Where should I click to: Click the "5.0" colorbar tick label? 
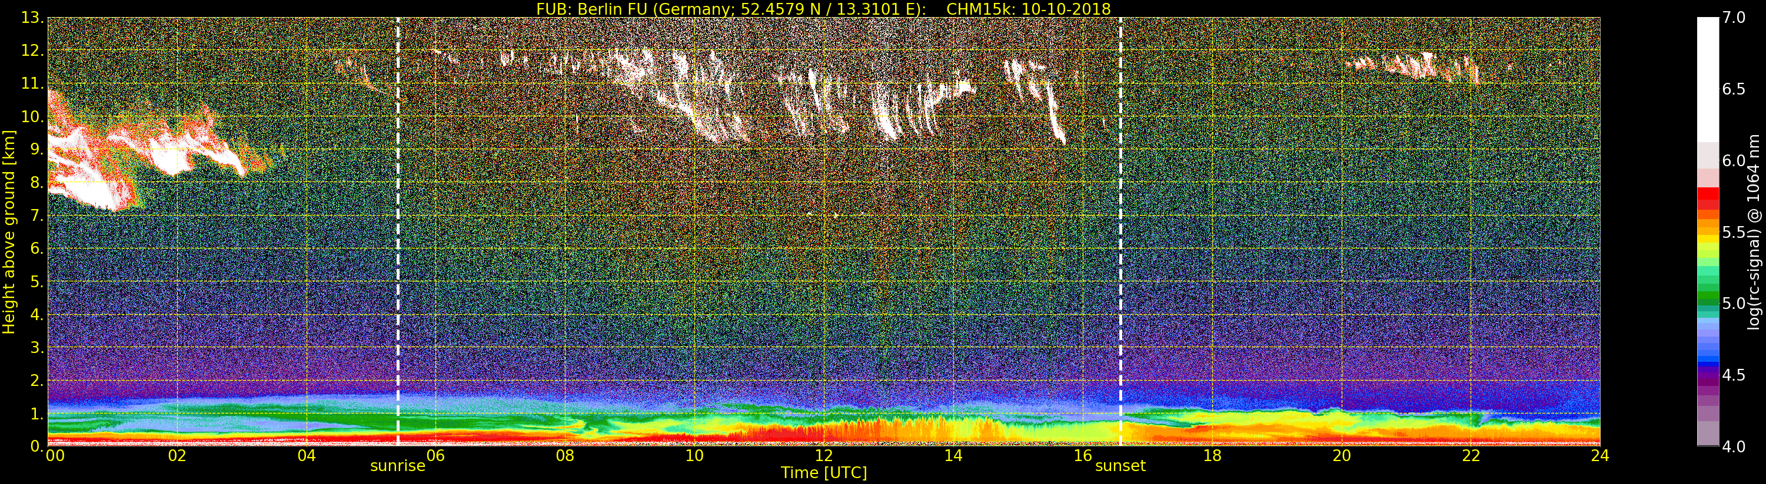click(1734, 303)
